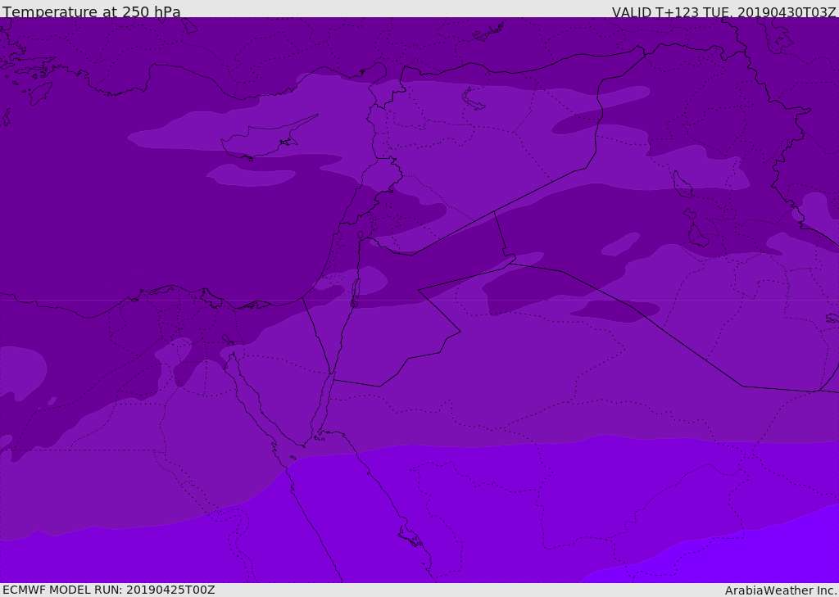Click the Dead Sea outline

(355, 292)
